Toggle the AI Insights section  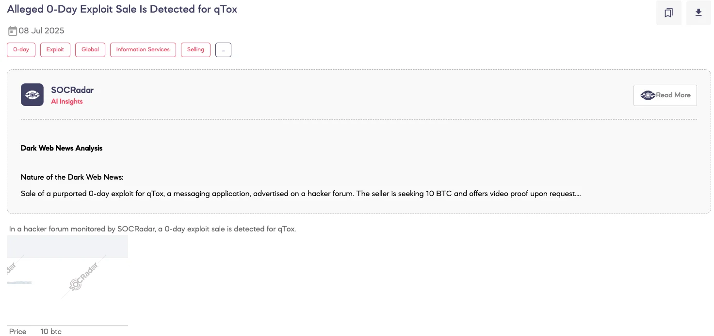(67, 101)
